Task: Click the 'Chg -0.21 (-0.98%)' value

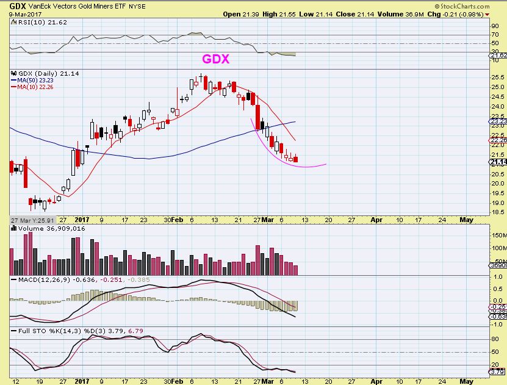Action: click(x=456, y=14)
